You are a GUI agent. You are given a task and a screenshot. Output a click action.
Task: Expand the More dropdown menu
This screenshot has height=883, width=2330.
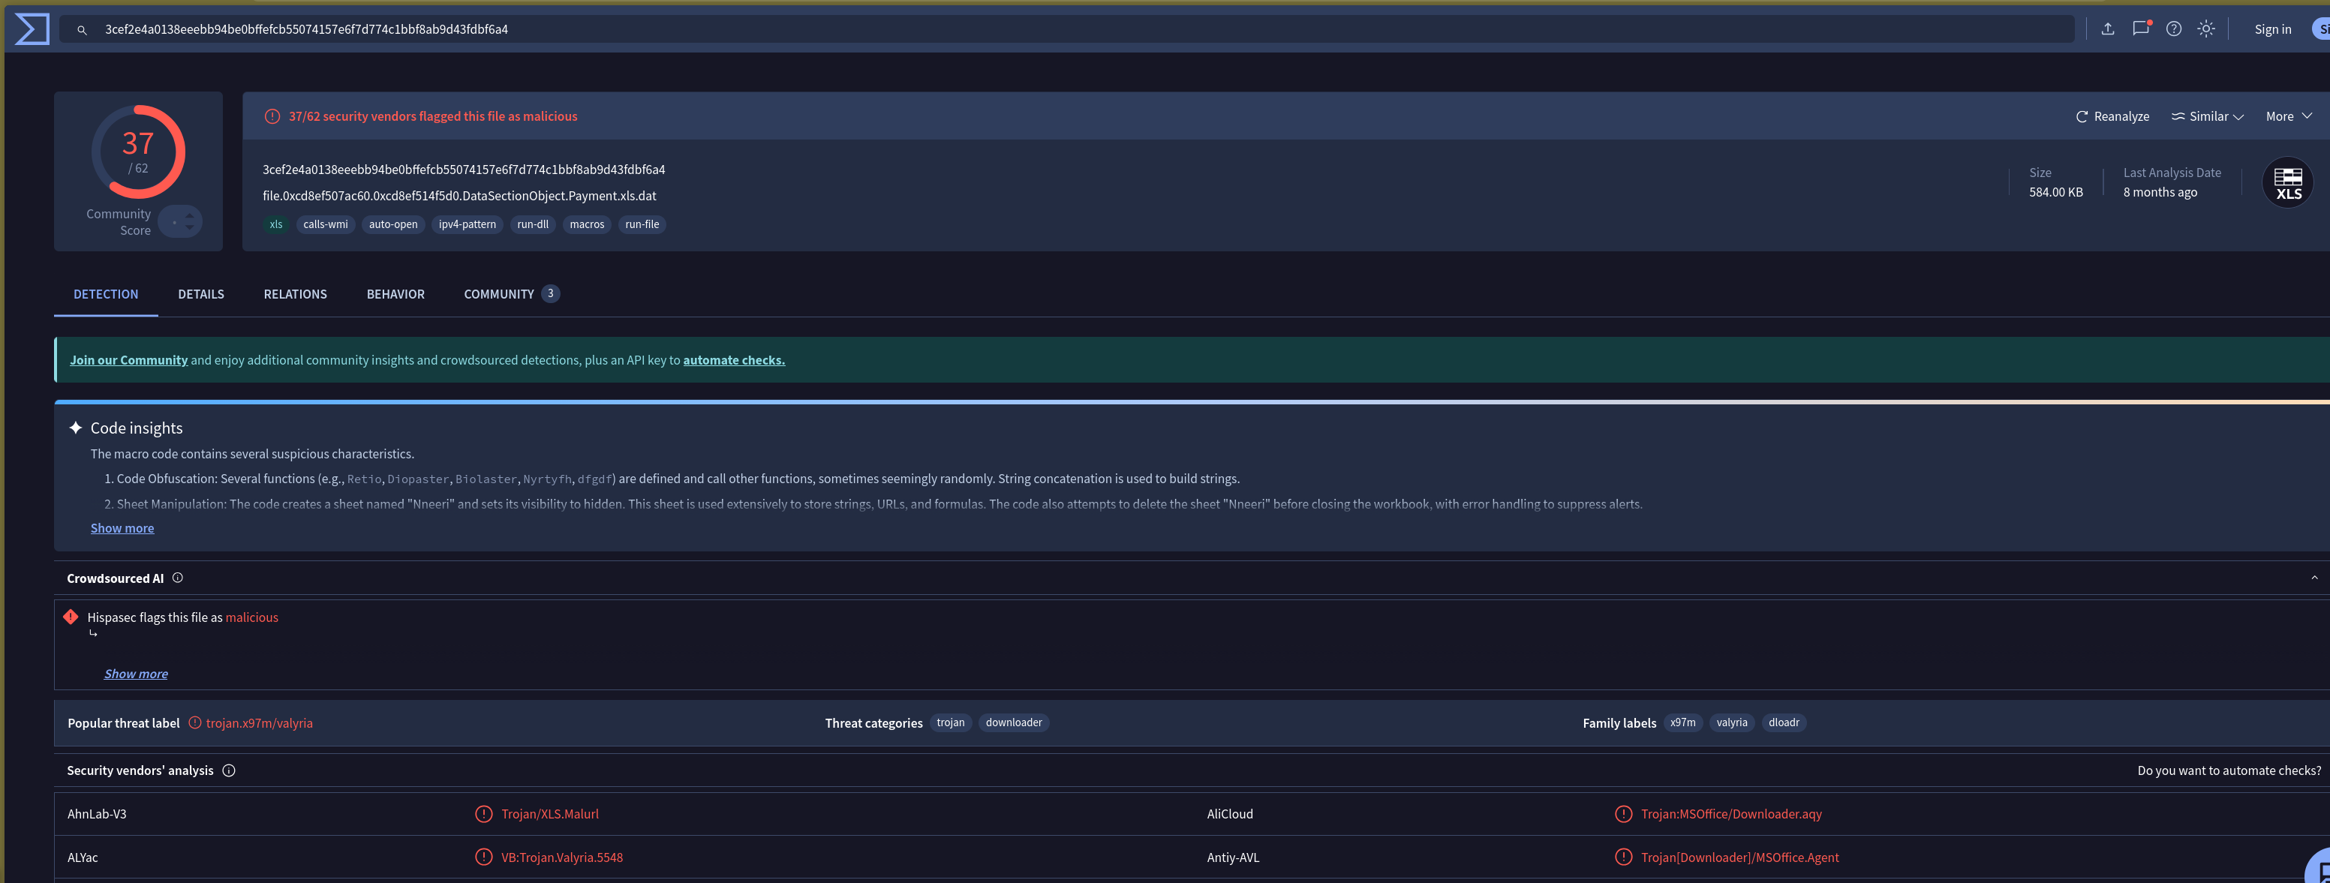point(2287,117)
